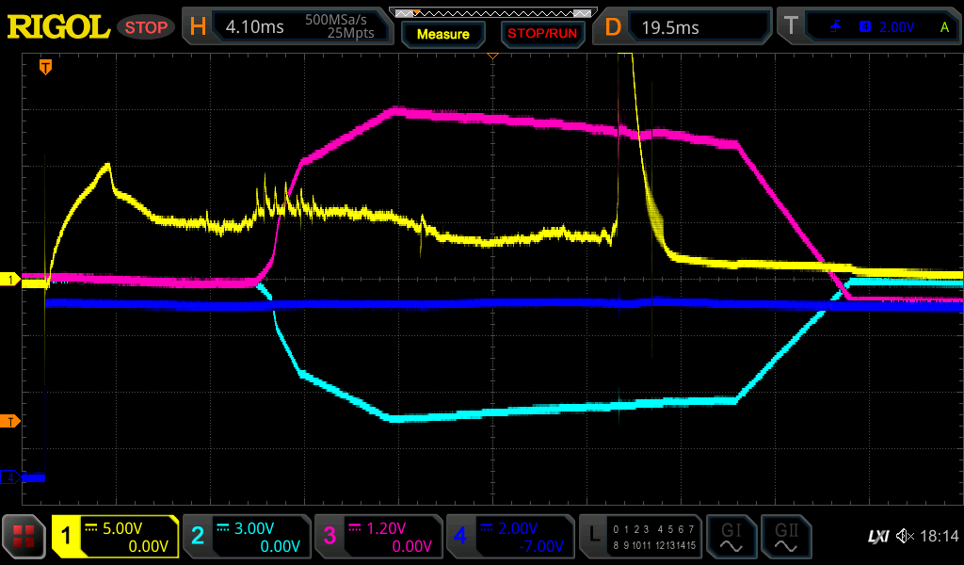Click the orange trigger level T marker
The image size is (964, 565).
coord(11,421)
